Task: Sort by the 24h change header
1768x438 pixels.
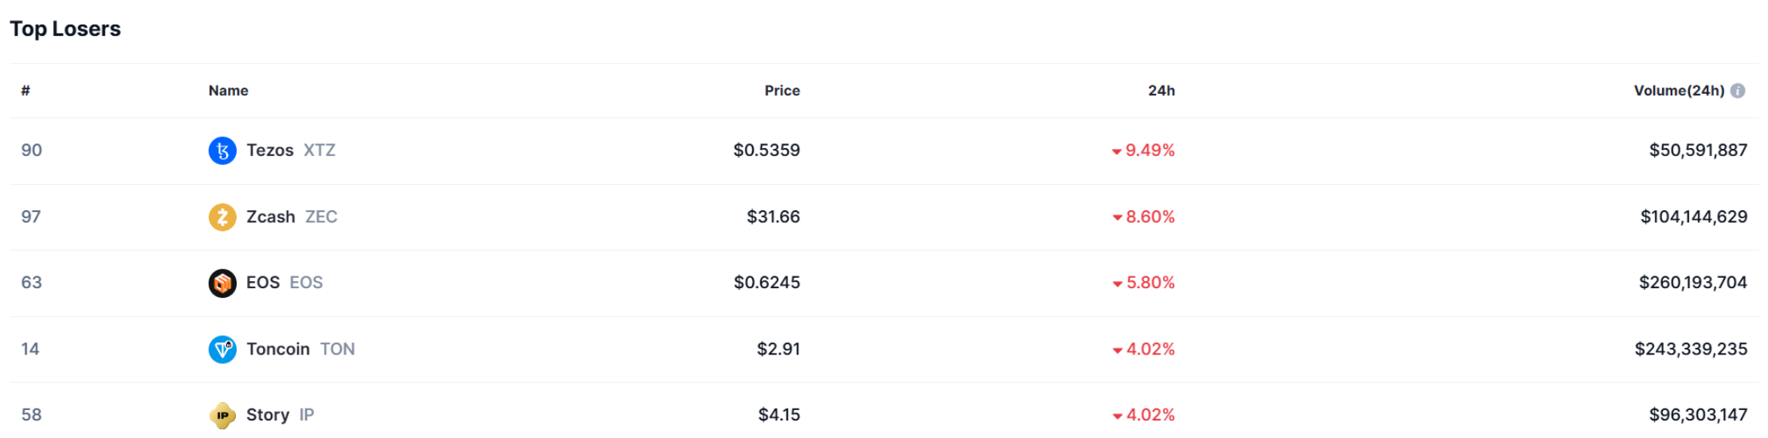Action: pos(1161,91)
